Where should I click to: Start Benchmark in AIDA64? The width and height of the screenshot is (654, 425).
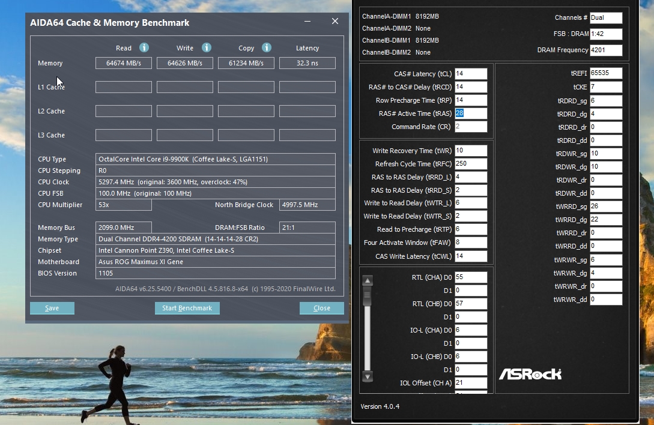[x=187, y=308]
